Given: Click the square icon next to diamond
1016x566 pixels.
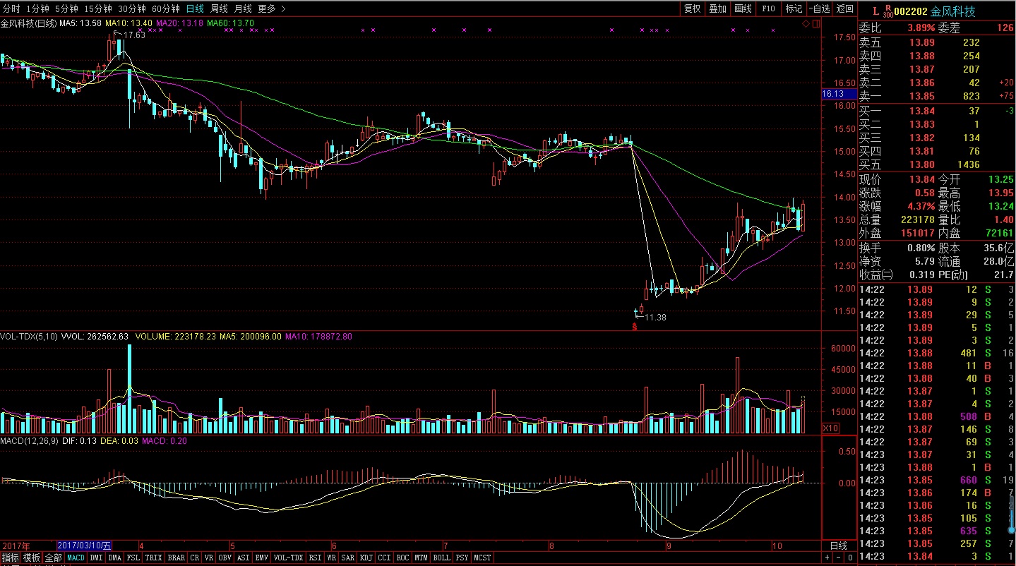Looking at the screenshot, I should coord(816,24).
